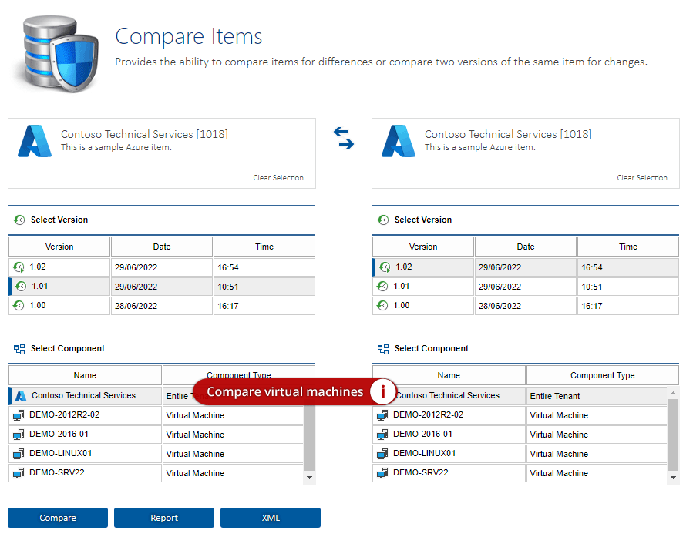This screenshot has width=693, height=537.
Task: Click scroll down arrow of right component list
Action: [x=673, y=478]
